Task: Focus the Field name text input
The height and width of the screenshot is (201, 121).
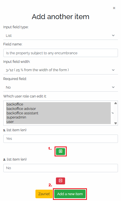Action: 60,53
